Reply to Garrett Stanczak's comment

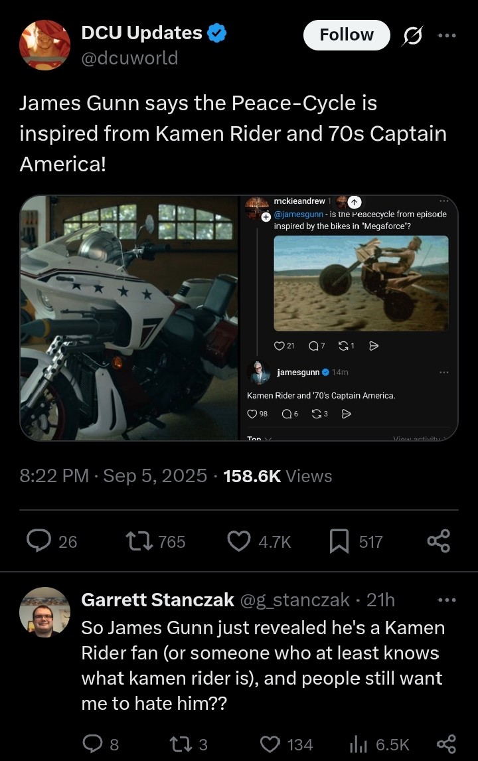click(x=94, y=744)
